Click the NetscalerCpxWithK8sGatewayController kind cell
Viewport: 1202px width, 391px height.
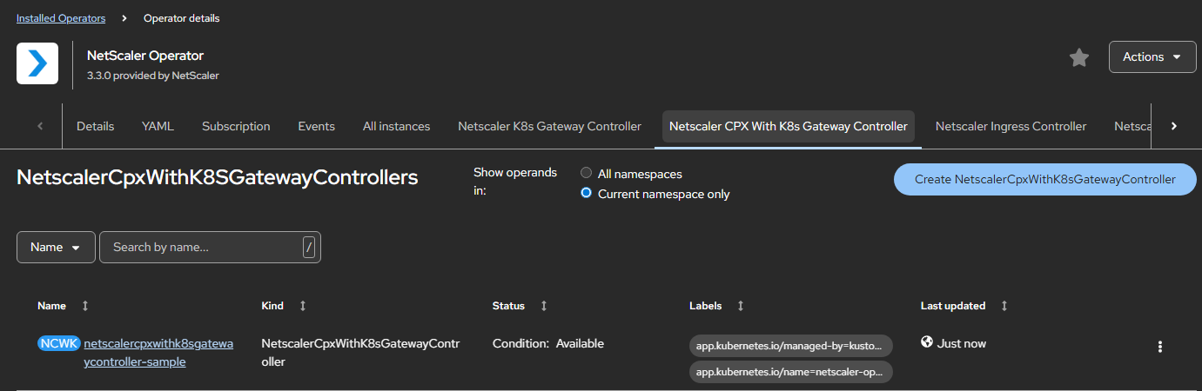[x=360, y=353]
